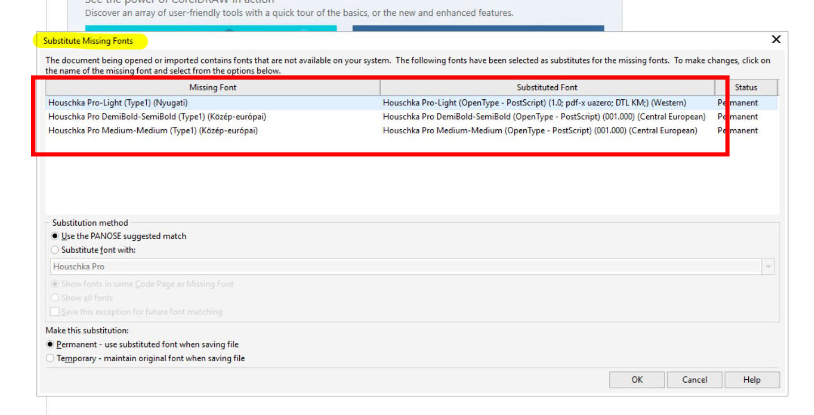
Task: Select Show fonts in same Code Page option
Action: pos(142,284)
